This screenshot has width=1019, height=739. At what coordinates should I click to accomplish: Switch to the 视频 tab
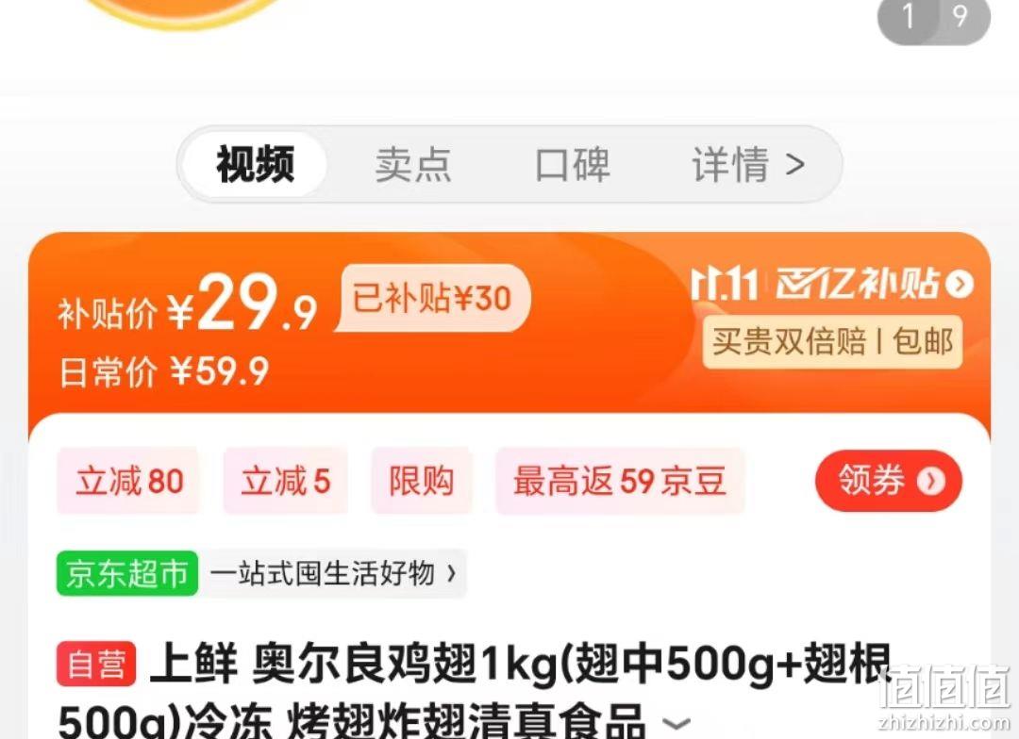pyautogui.click(x=255, y=164)
